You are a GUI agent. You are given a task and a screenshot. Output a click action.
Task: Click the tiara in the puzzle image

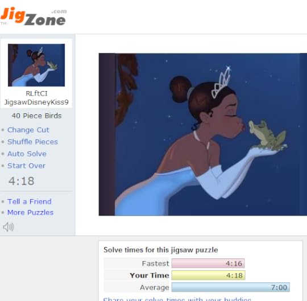221,82
